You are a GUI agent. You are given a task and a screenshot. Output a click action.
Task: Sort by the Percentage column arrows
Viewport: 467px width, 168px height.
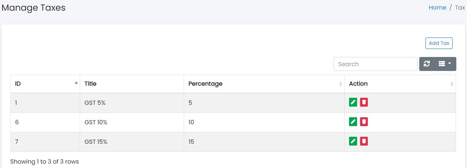click(x=341, y=84)
